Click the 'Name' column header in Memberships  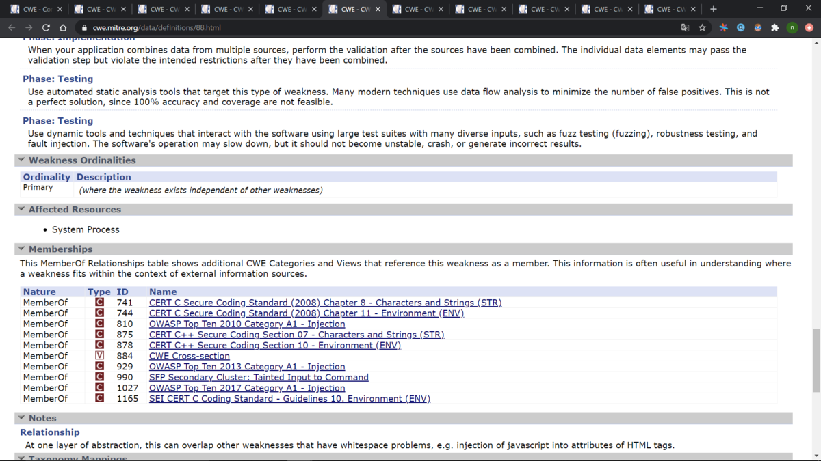[x=163, y=292]
